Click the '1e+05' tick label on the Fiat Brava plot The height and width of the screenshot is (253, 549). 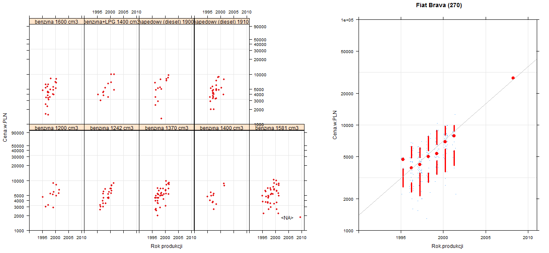tap(348, 20)
